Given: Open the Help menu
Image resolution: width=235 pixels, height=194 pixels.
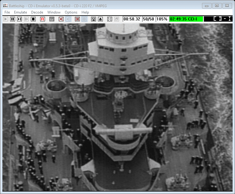Looking at the screenshot, I should click(85, 12).
